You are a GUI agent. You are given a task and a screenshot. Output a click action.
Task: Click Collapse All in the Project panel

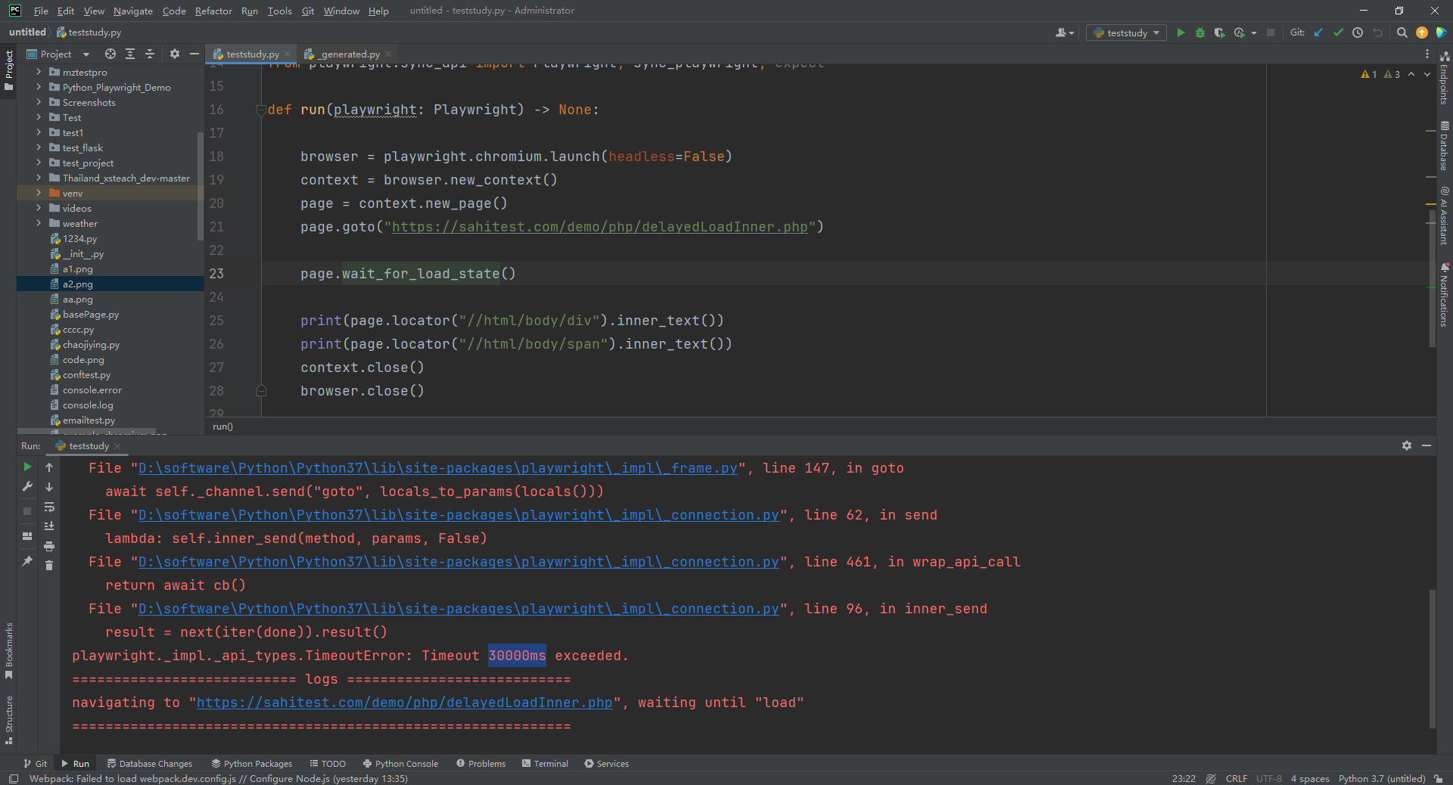[150, 54]
